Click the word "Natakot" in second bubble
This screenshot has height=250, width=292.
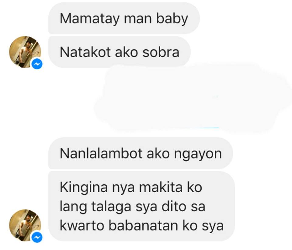click(85, 52)
